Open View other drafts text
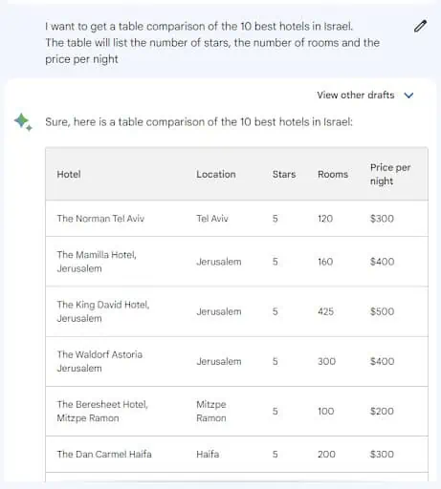 (x=356, y=95)
